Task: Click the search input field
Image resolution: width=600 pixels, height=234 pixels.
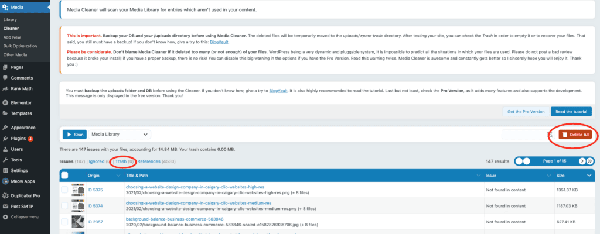Action: 524,135
